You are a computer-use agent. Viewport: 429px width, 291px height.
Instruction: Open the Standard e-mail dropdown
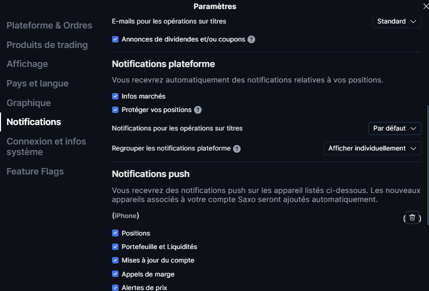click(x=396, y=21)
